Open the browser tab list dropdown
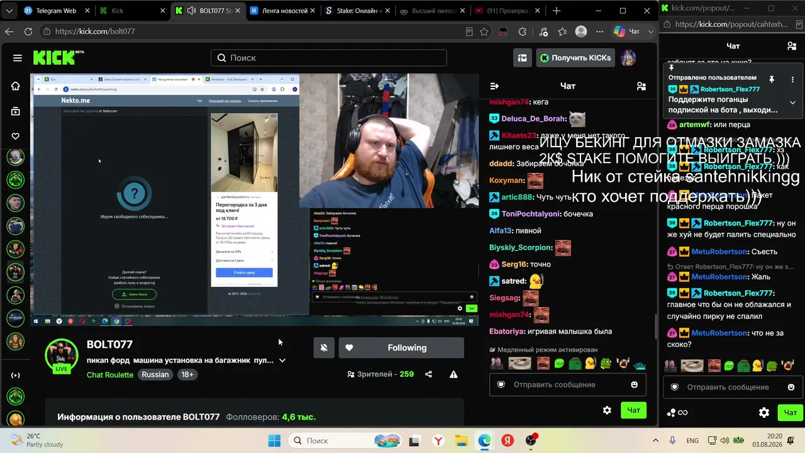This screenshot has height=453, width=805. 11,11
